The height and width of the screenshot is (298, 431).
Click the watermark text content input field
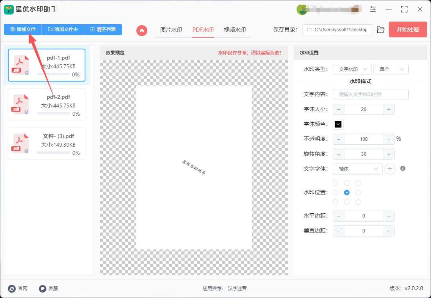click(x=371, y=94)
